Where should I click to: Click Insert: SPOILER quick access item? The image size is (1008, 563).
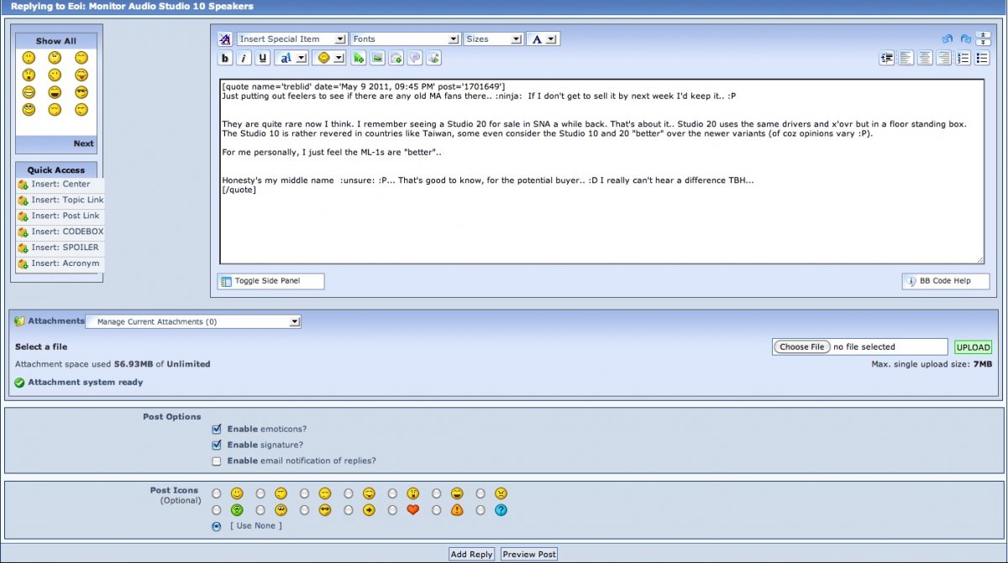[x=60, y=248]
